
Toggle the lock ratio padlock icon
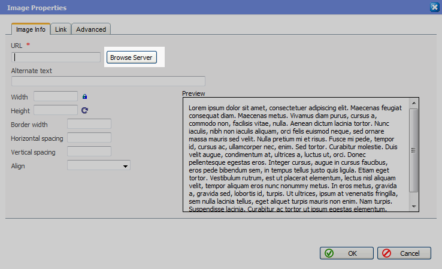(x=84, y=96)
